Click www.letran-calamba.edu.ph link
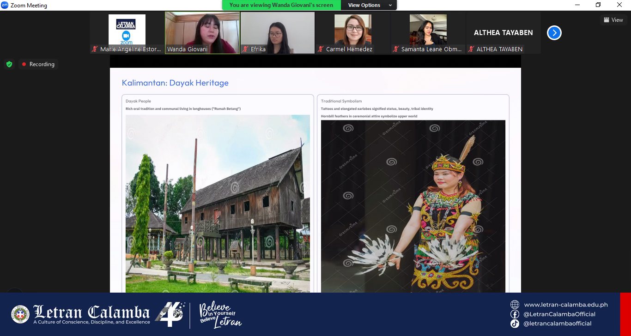 [x=565, y=305]
